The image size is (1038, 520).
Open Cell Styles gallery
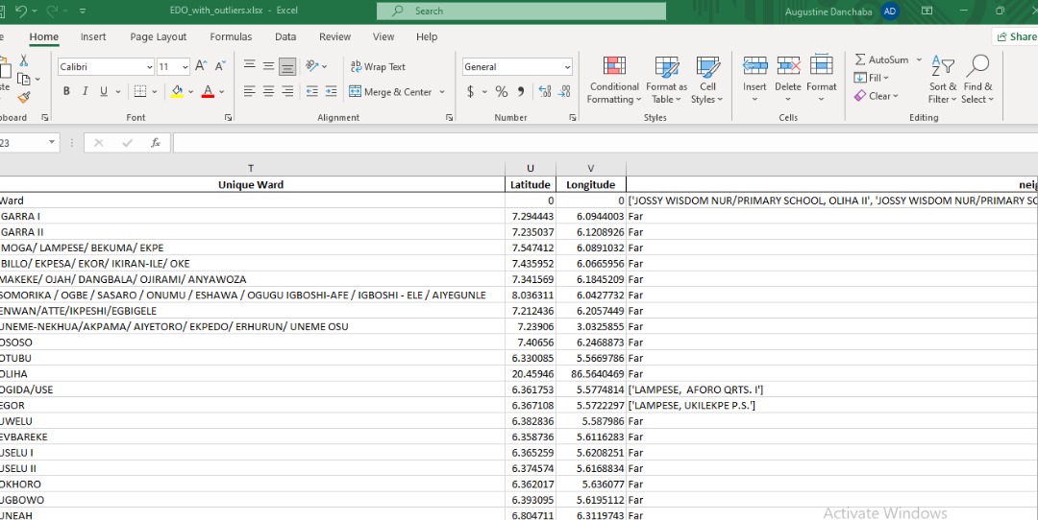coord(707,80)
